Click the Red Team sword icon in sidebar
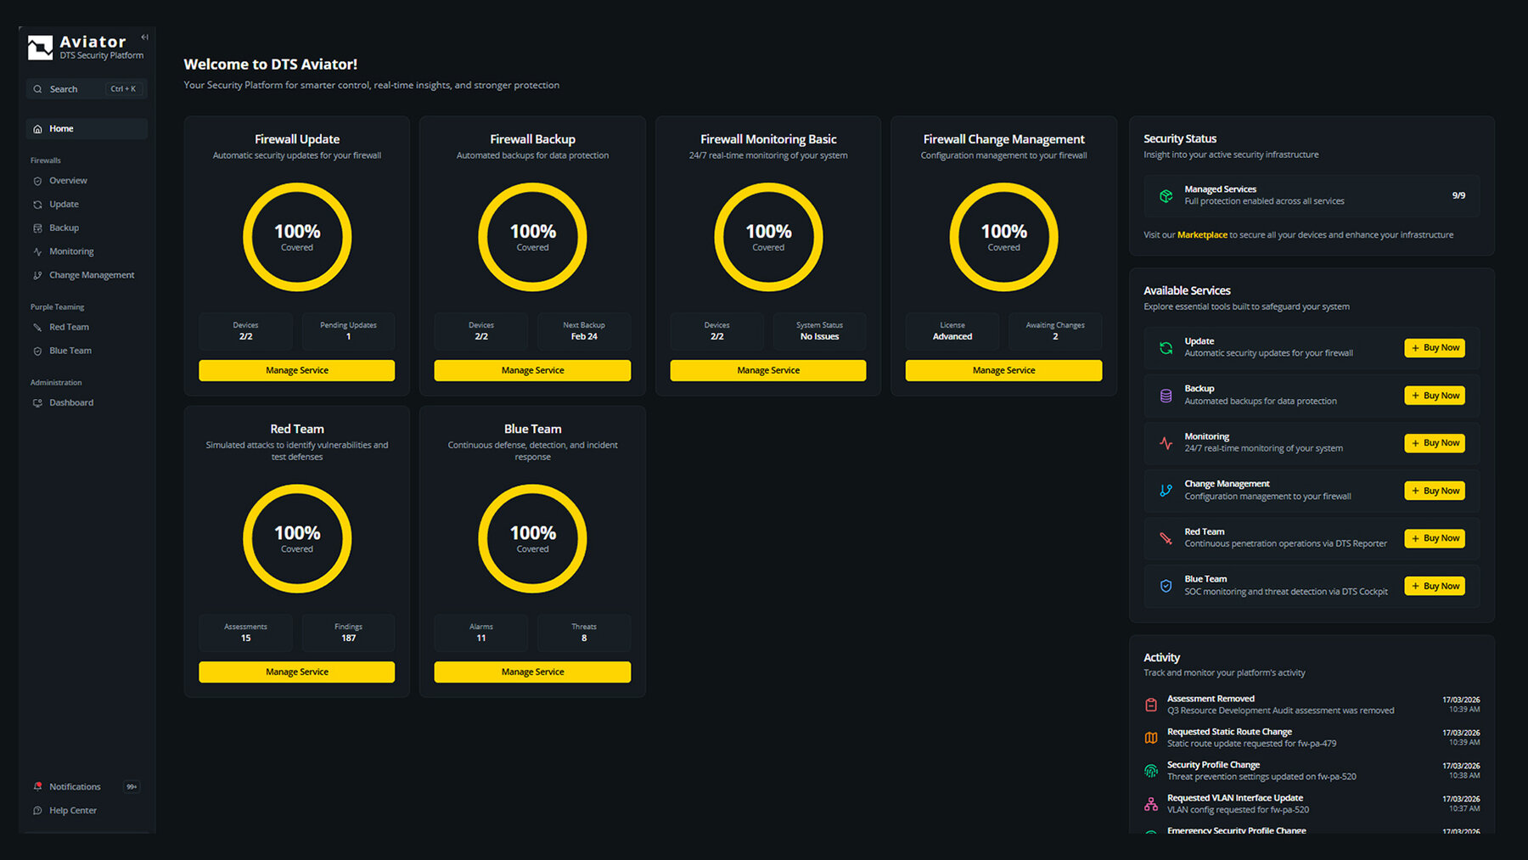This screenshot has width=1528, height=860. (x=37, y=328)
